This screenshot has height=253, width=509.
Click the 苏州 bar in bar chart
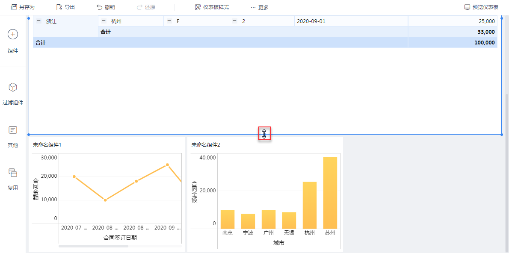click(330, 193)
